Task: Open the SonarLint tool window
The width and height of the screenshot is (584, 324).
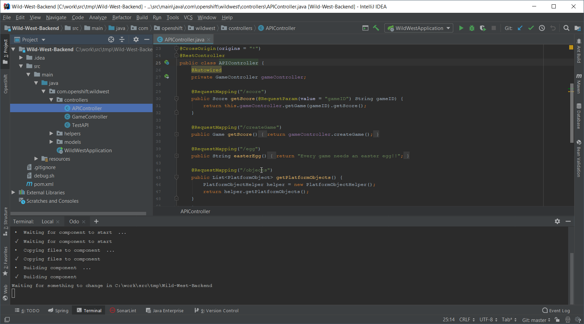Action: (123, 311)
